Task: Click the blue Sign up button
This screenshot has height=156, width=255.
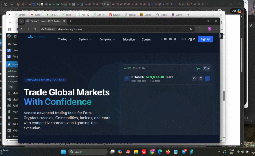Action: point(205,39)
